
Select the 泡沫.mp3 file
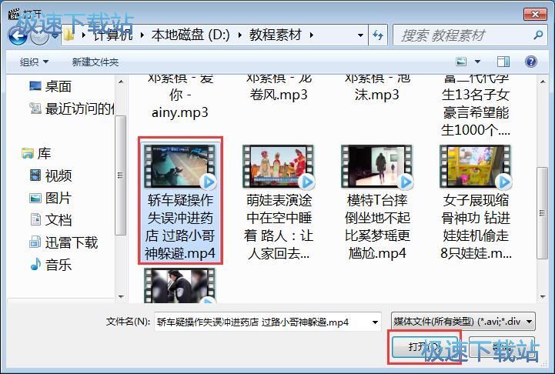(x=377, y=88)
